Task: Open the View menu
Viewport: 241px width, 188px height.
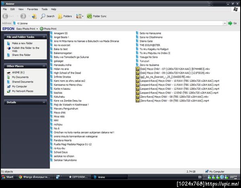Action: coord(21,9)
